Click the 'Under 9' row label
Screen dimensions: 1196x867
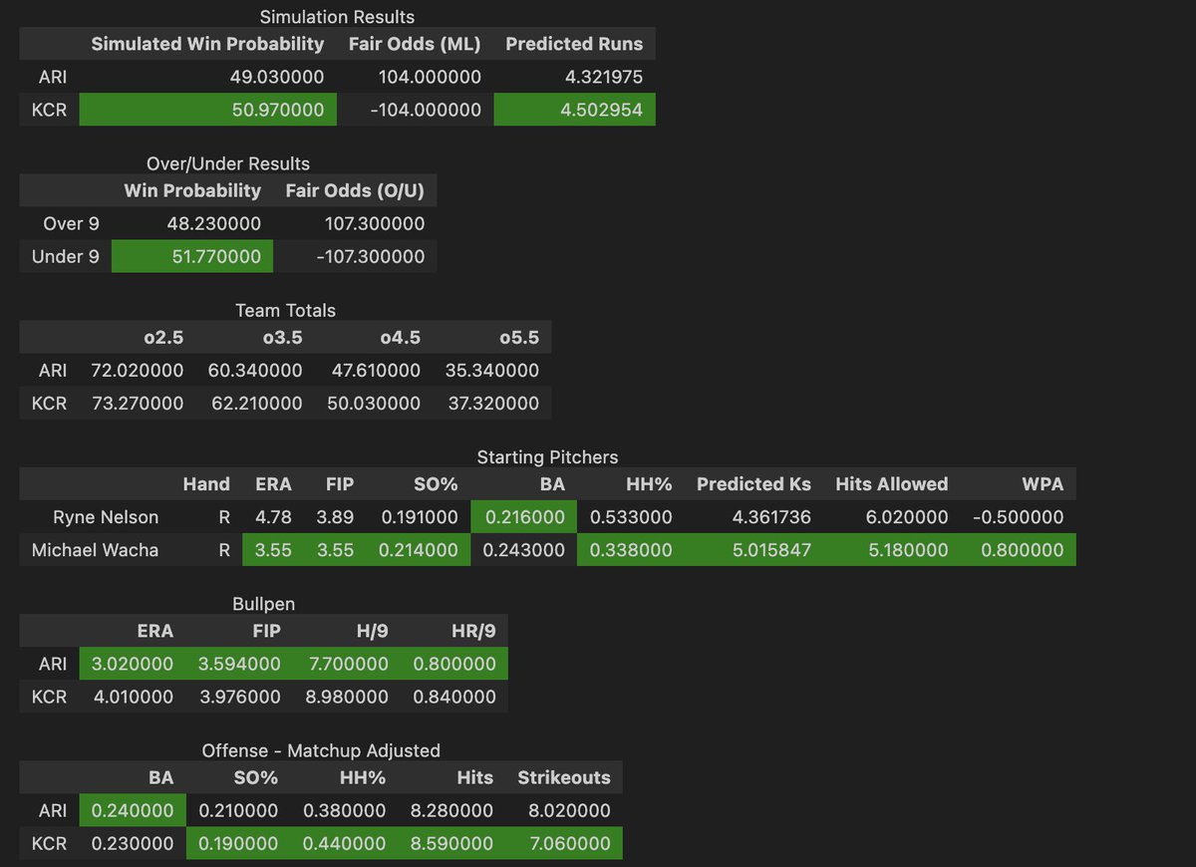click(66, 256)
